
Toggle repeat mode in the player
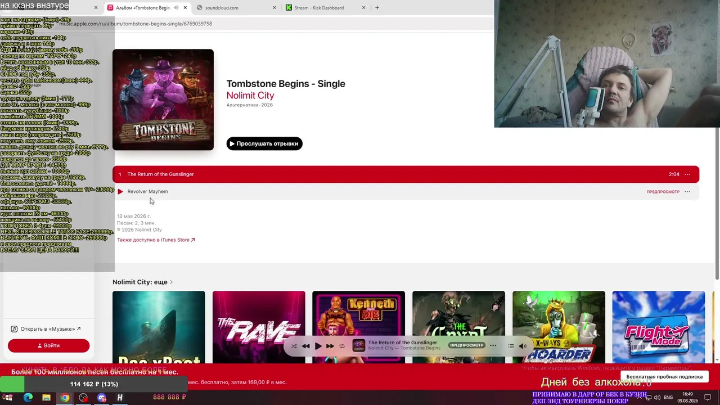[x=341, y=346]
